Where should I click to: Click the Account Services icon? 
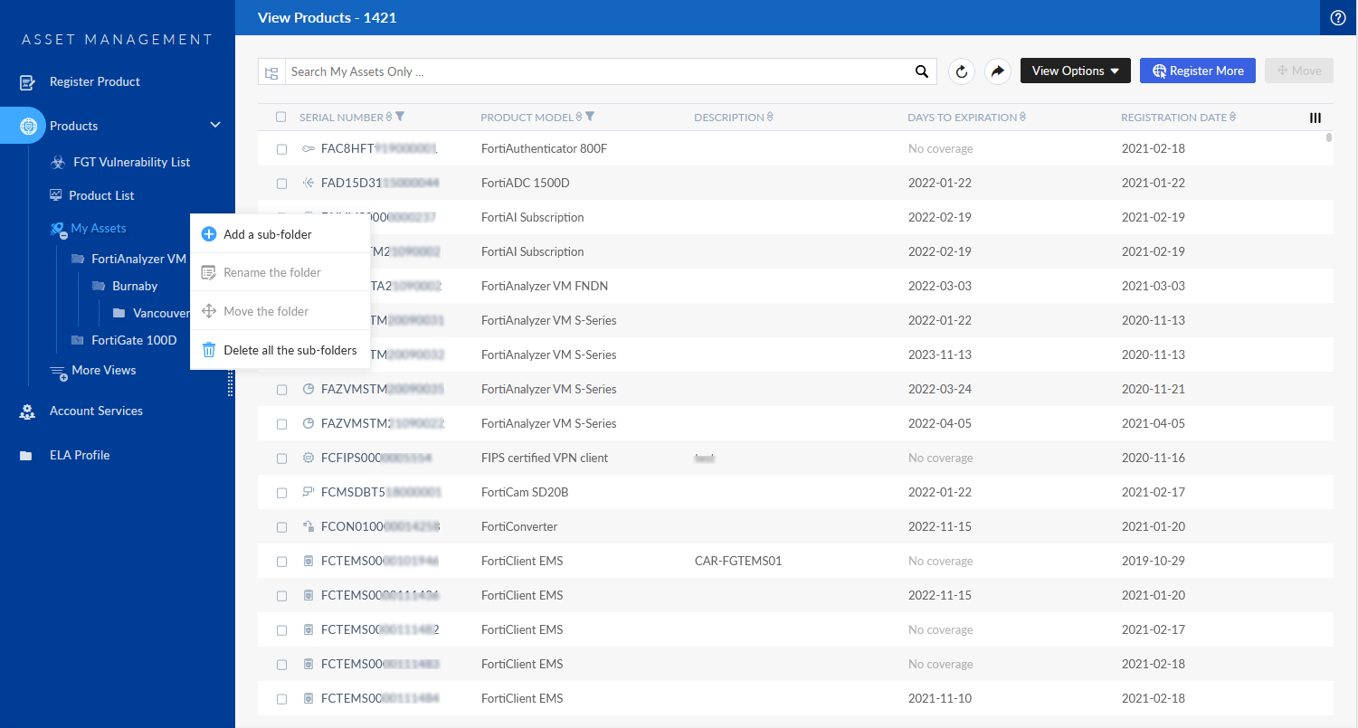point(27,411)
